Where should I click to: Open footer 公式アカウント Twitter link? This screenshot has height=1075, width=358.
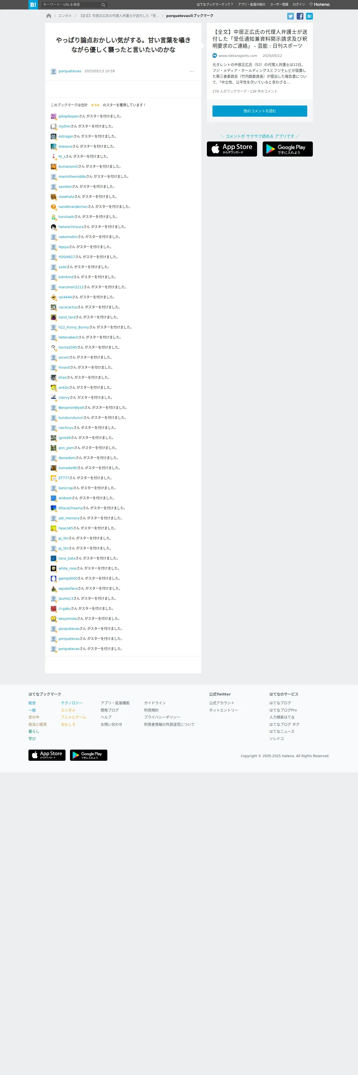[x=222, y=703]
